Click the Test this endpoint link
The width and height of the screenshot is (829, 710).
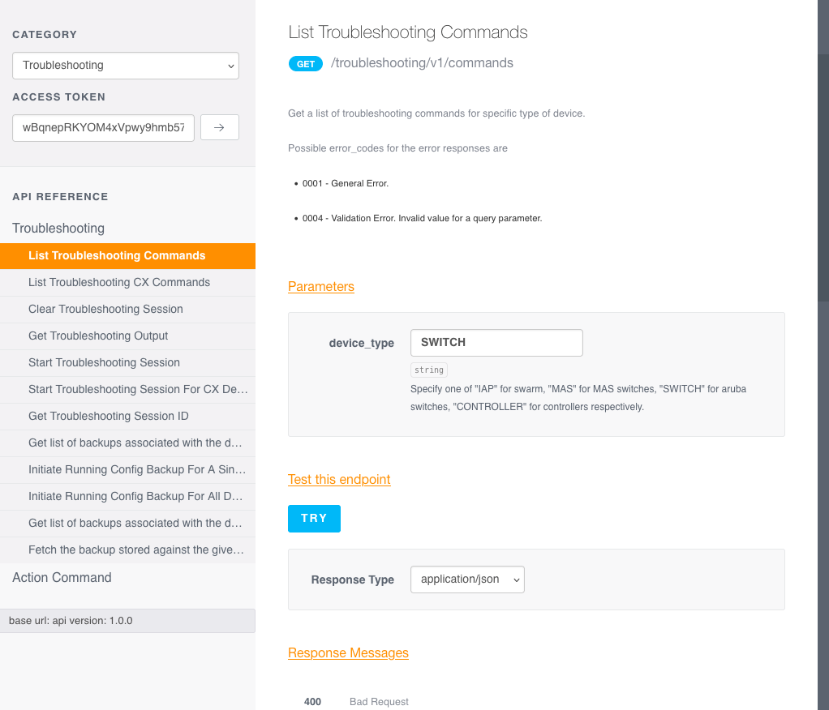click(x=339, y=480)
